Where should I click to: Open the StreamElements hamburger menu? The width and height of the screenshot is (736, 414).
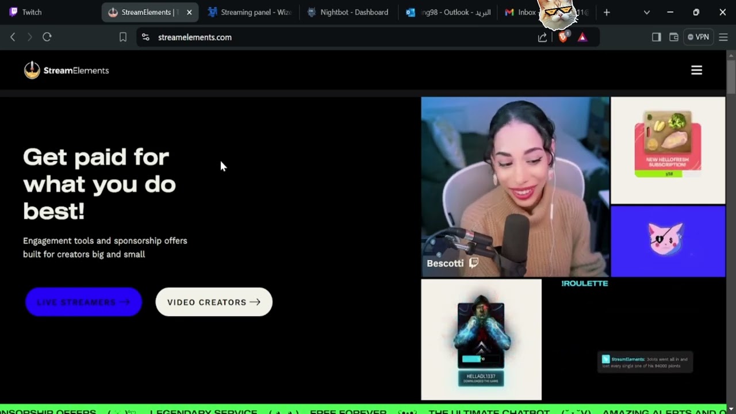[696, 70]
